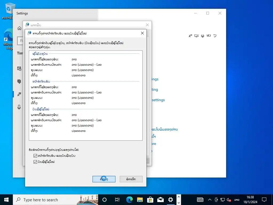Click the ຜູ້ໃຊ້ປະຈຸບັນ group heading
Screen dimensions: 273x205
(40, 54)
